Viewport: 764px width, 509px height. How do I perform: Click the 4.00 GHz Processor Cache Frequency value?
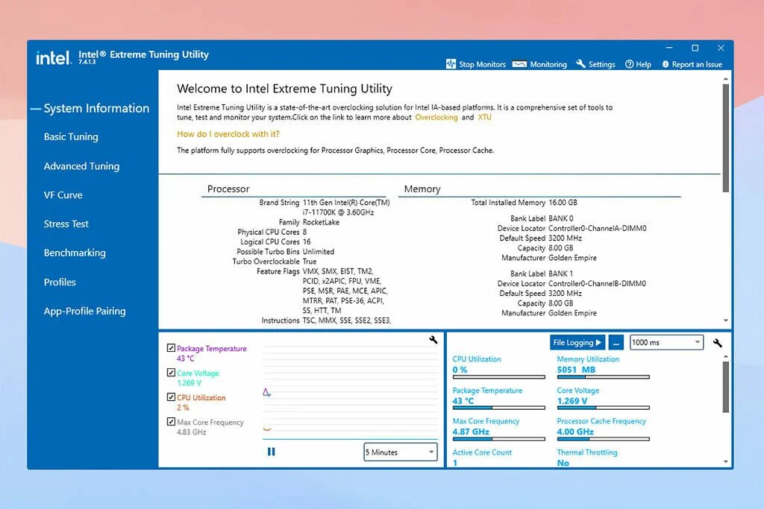tap(575, 431)
